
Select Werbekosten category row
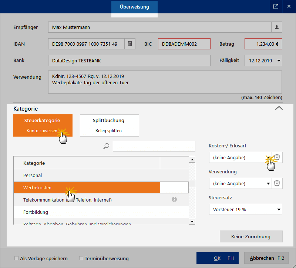(x=101, y=187)
